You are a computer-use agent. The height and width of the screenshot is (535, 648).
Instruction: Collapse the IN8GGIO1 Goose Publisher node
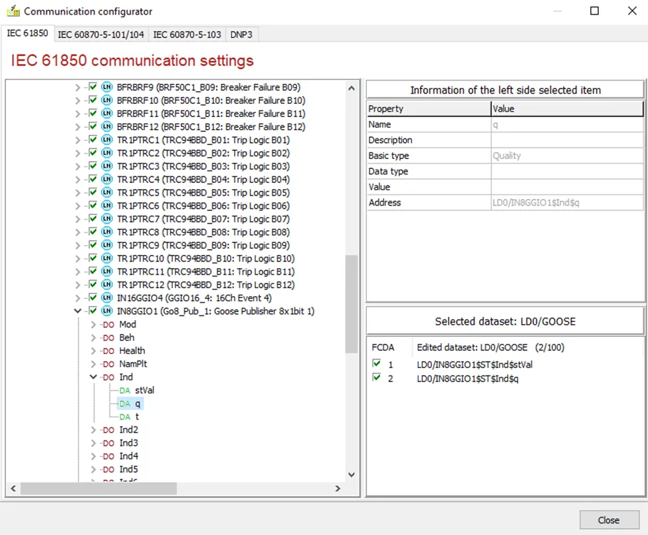[78, 311]
